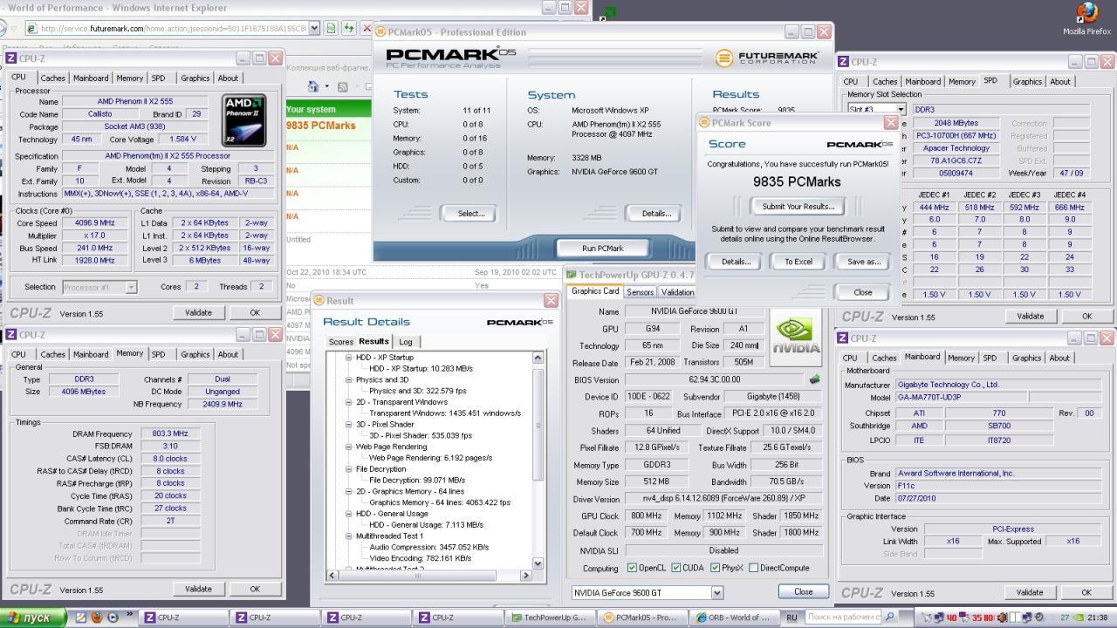This screenshot has height=628, width=1117.
Task: Click the PCMark05 title bar icon
Action: coord(380,32)
